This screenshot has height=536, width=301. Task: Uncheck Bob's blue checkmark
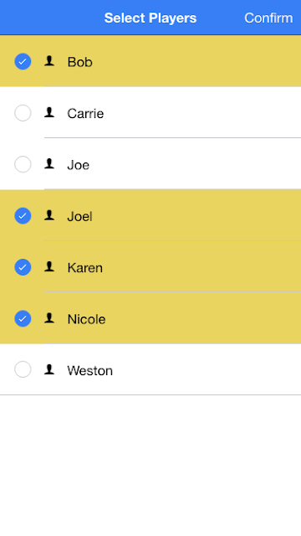tap(23, 61)
